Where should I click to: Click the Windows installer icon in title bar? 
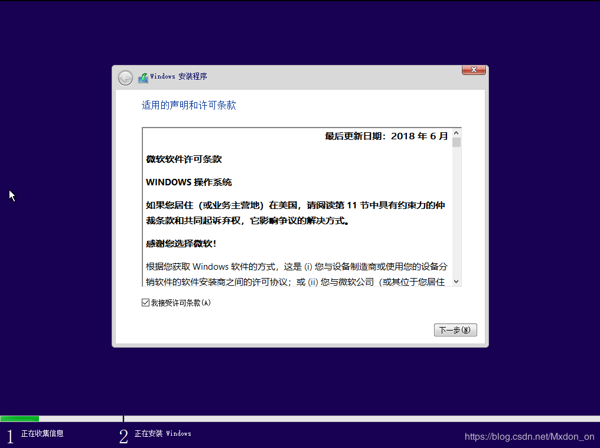pos(143,77)
